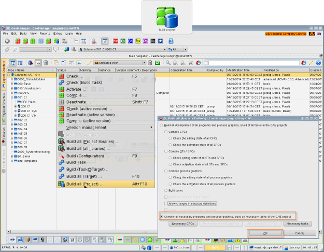The height and width of the screenshot is (252, 324).
Task: Open the yellow Sys toolbar icon
Action: 138,41
